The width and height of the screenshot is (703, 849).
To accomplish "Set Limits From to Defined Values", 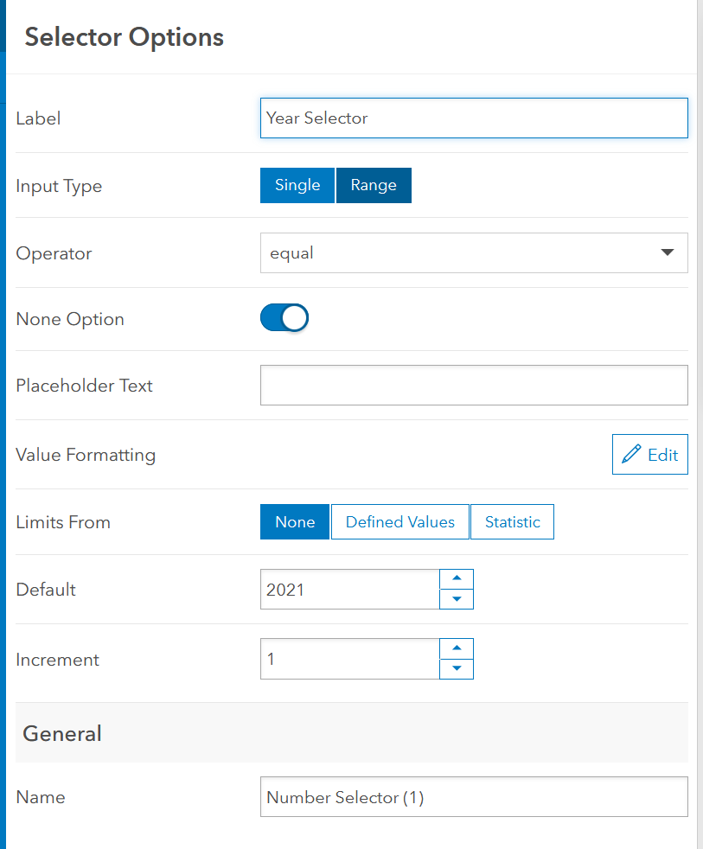I will point(399,521).
